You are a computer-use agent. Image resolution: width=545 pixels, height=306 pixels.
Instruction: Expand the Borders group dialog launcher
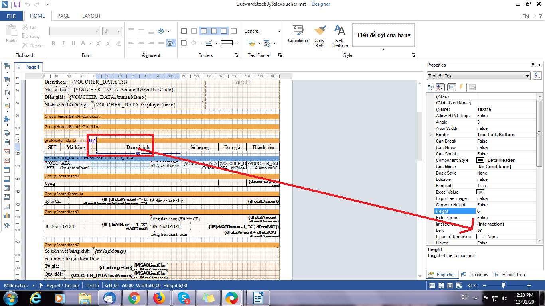pos(236,55)
